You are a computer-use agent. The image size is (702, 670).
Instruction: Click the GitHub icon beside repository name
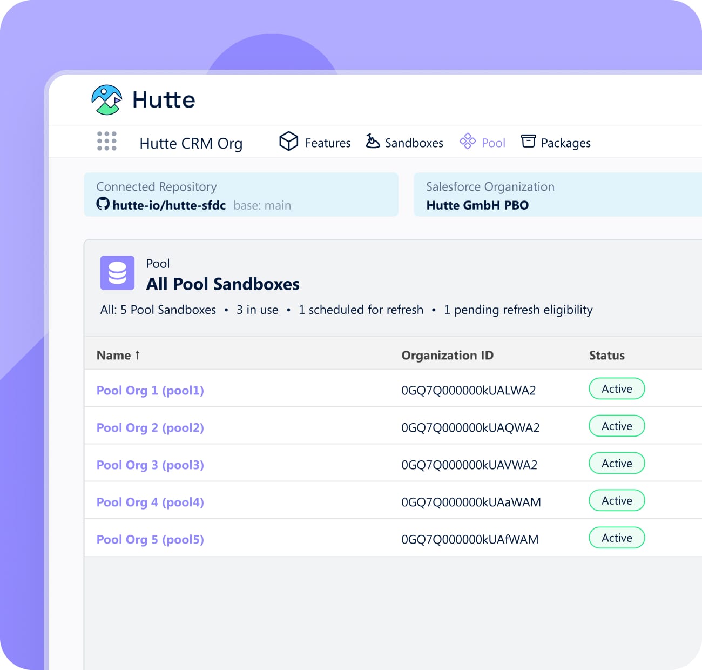click(103, 204)
